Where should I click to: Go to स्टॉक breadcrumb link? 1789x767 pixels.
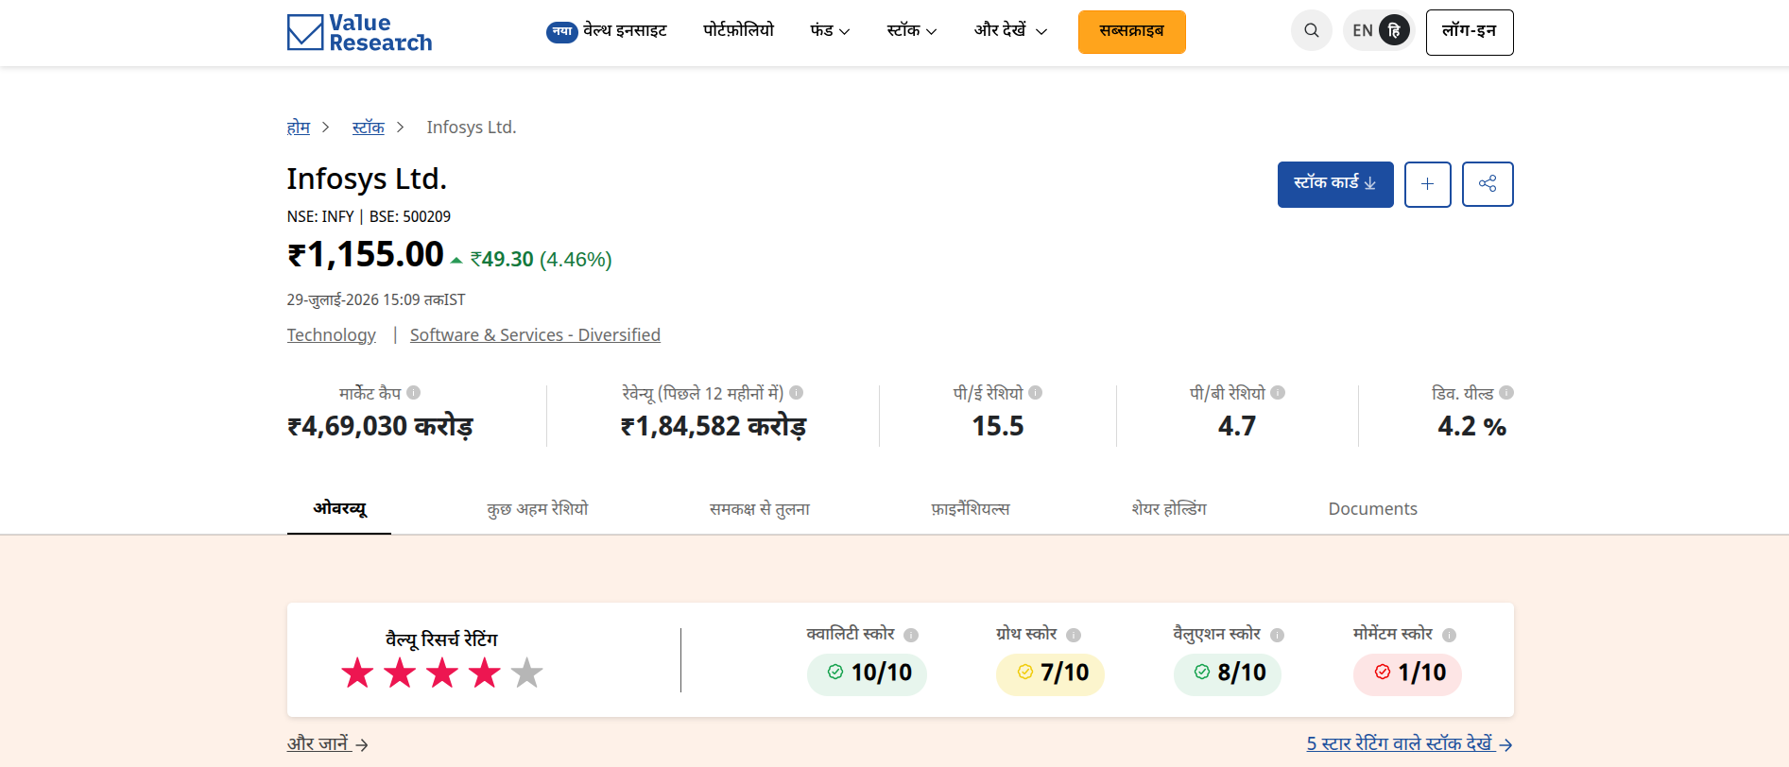coord(369,128)
